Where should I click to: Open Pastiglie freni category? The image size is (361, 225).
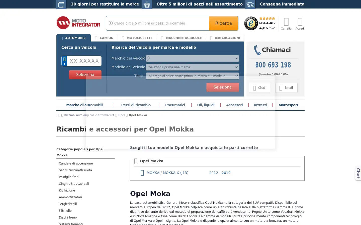(x=69, y=177)
